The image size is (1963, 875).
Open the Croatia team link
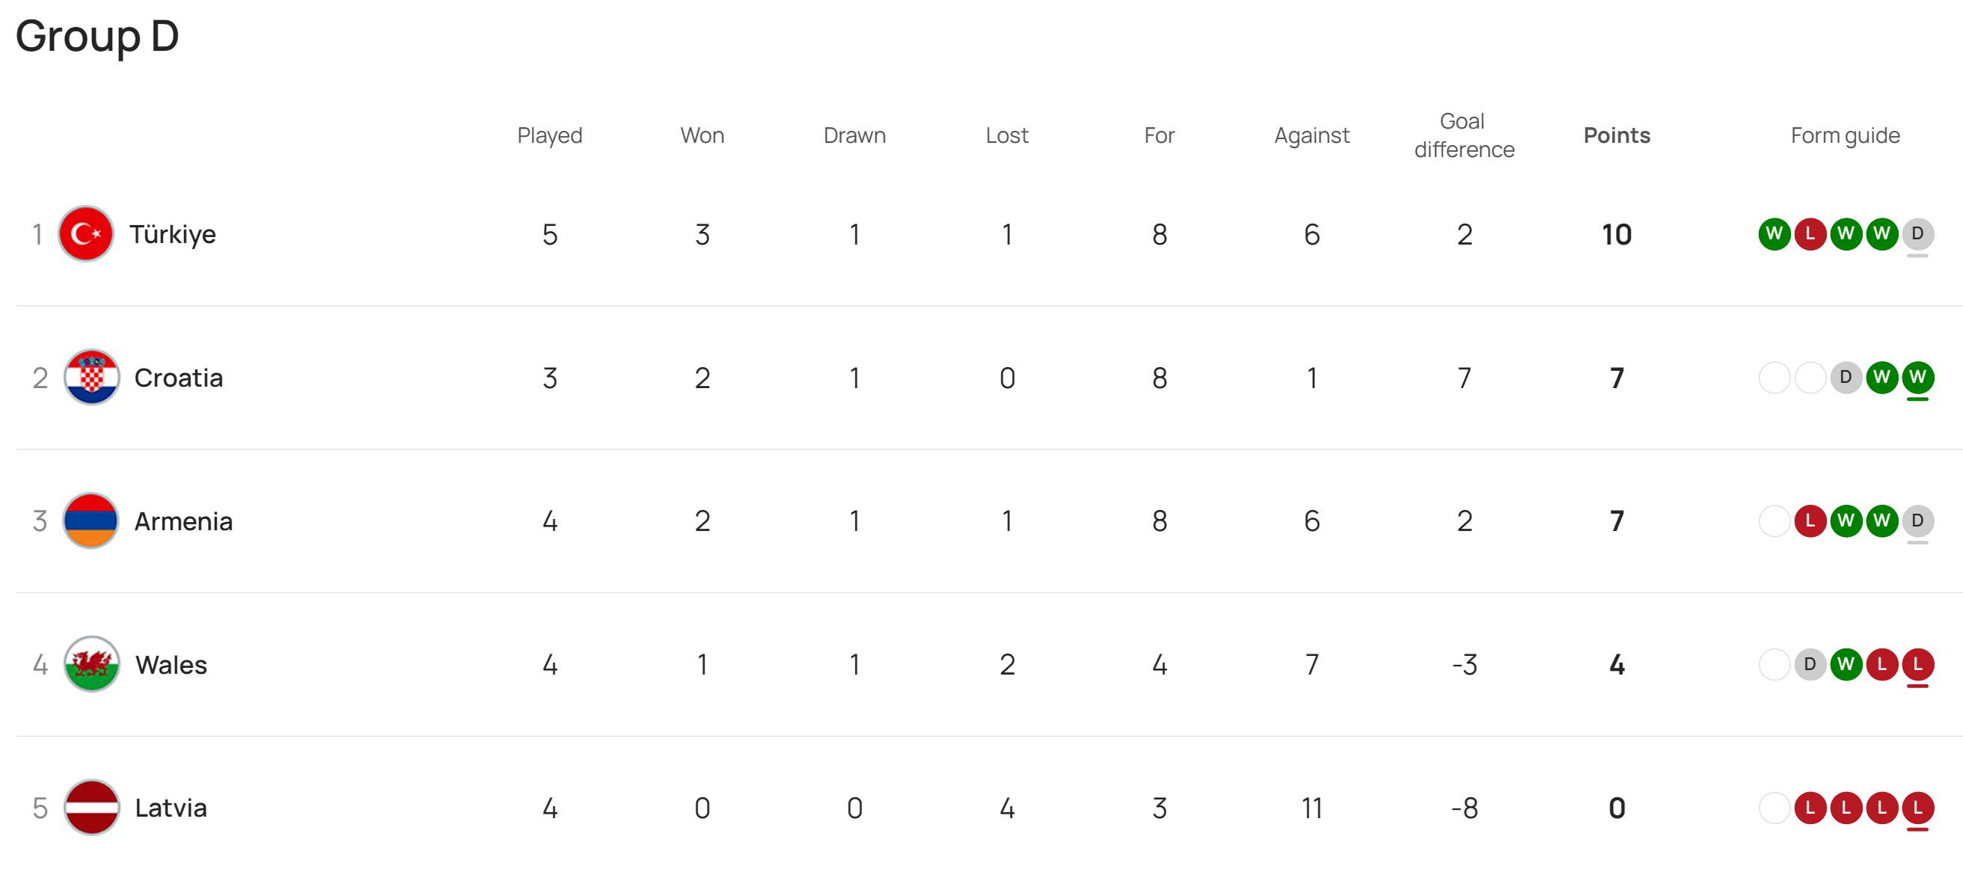178,377
